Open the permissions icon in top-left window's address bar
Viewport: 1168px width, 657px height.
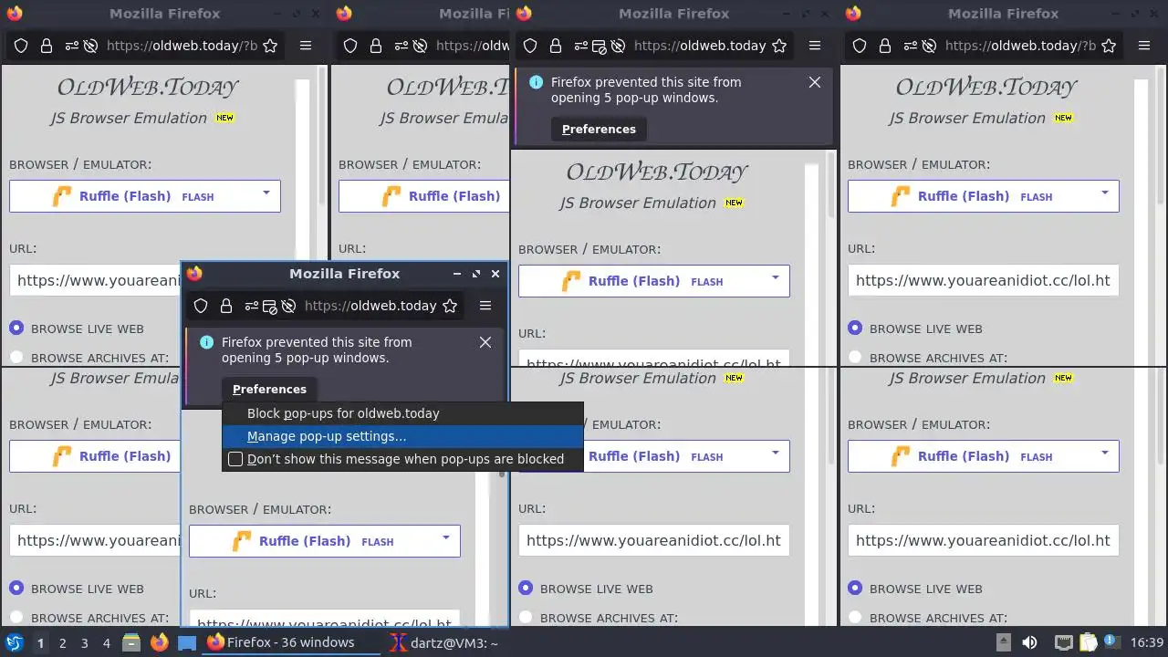(x=71, y=46)
